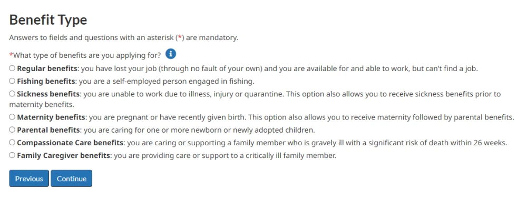
Task: Click the "Benefit Type" page heading
Action: pos(48,20)
